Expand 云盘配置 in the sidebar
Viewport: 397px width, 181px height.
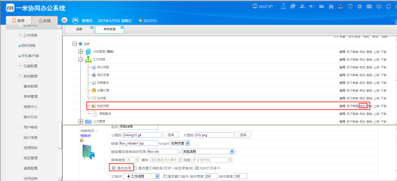[x=20, y=66]
